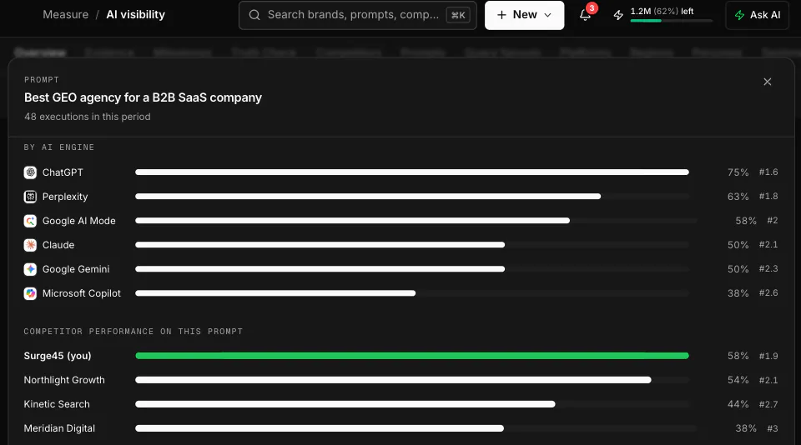Click the search magnifier icon
This screenshot has height=445, width=801.
[254, 15]
